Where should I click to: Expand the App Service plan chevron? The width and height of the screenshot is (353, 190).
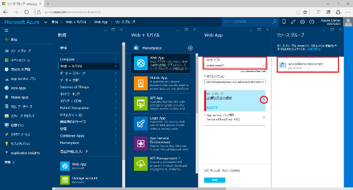(x=264, y=117)
